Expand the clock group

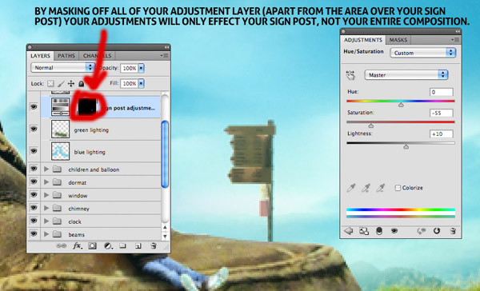coord(46,221)
